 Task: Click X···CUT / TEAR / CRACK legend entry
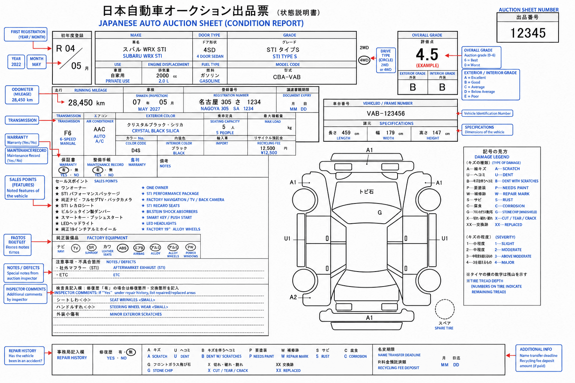(x=515, y=218)
